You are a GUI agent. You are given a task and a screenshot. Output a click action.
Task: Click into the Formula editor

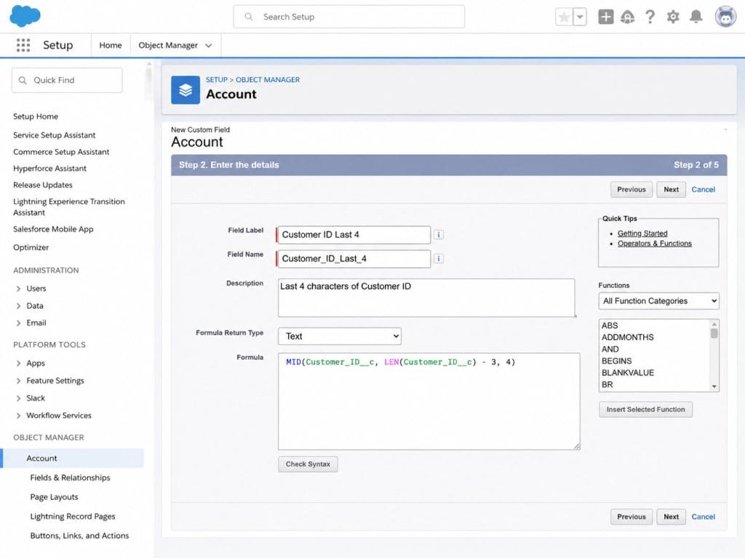click(429, 401)
